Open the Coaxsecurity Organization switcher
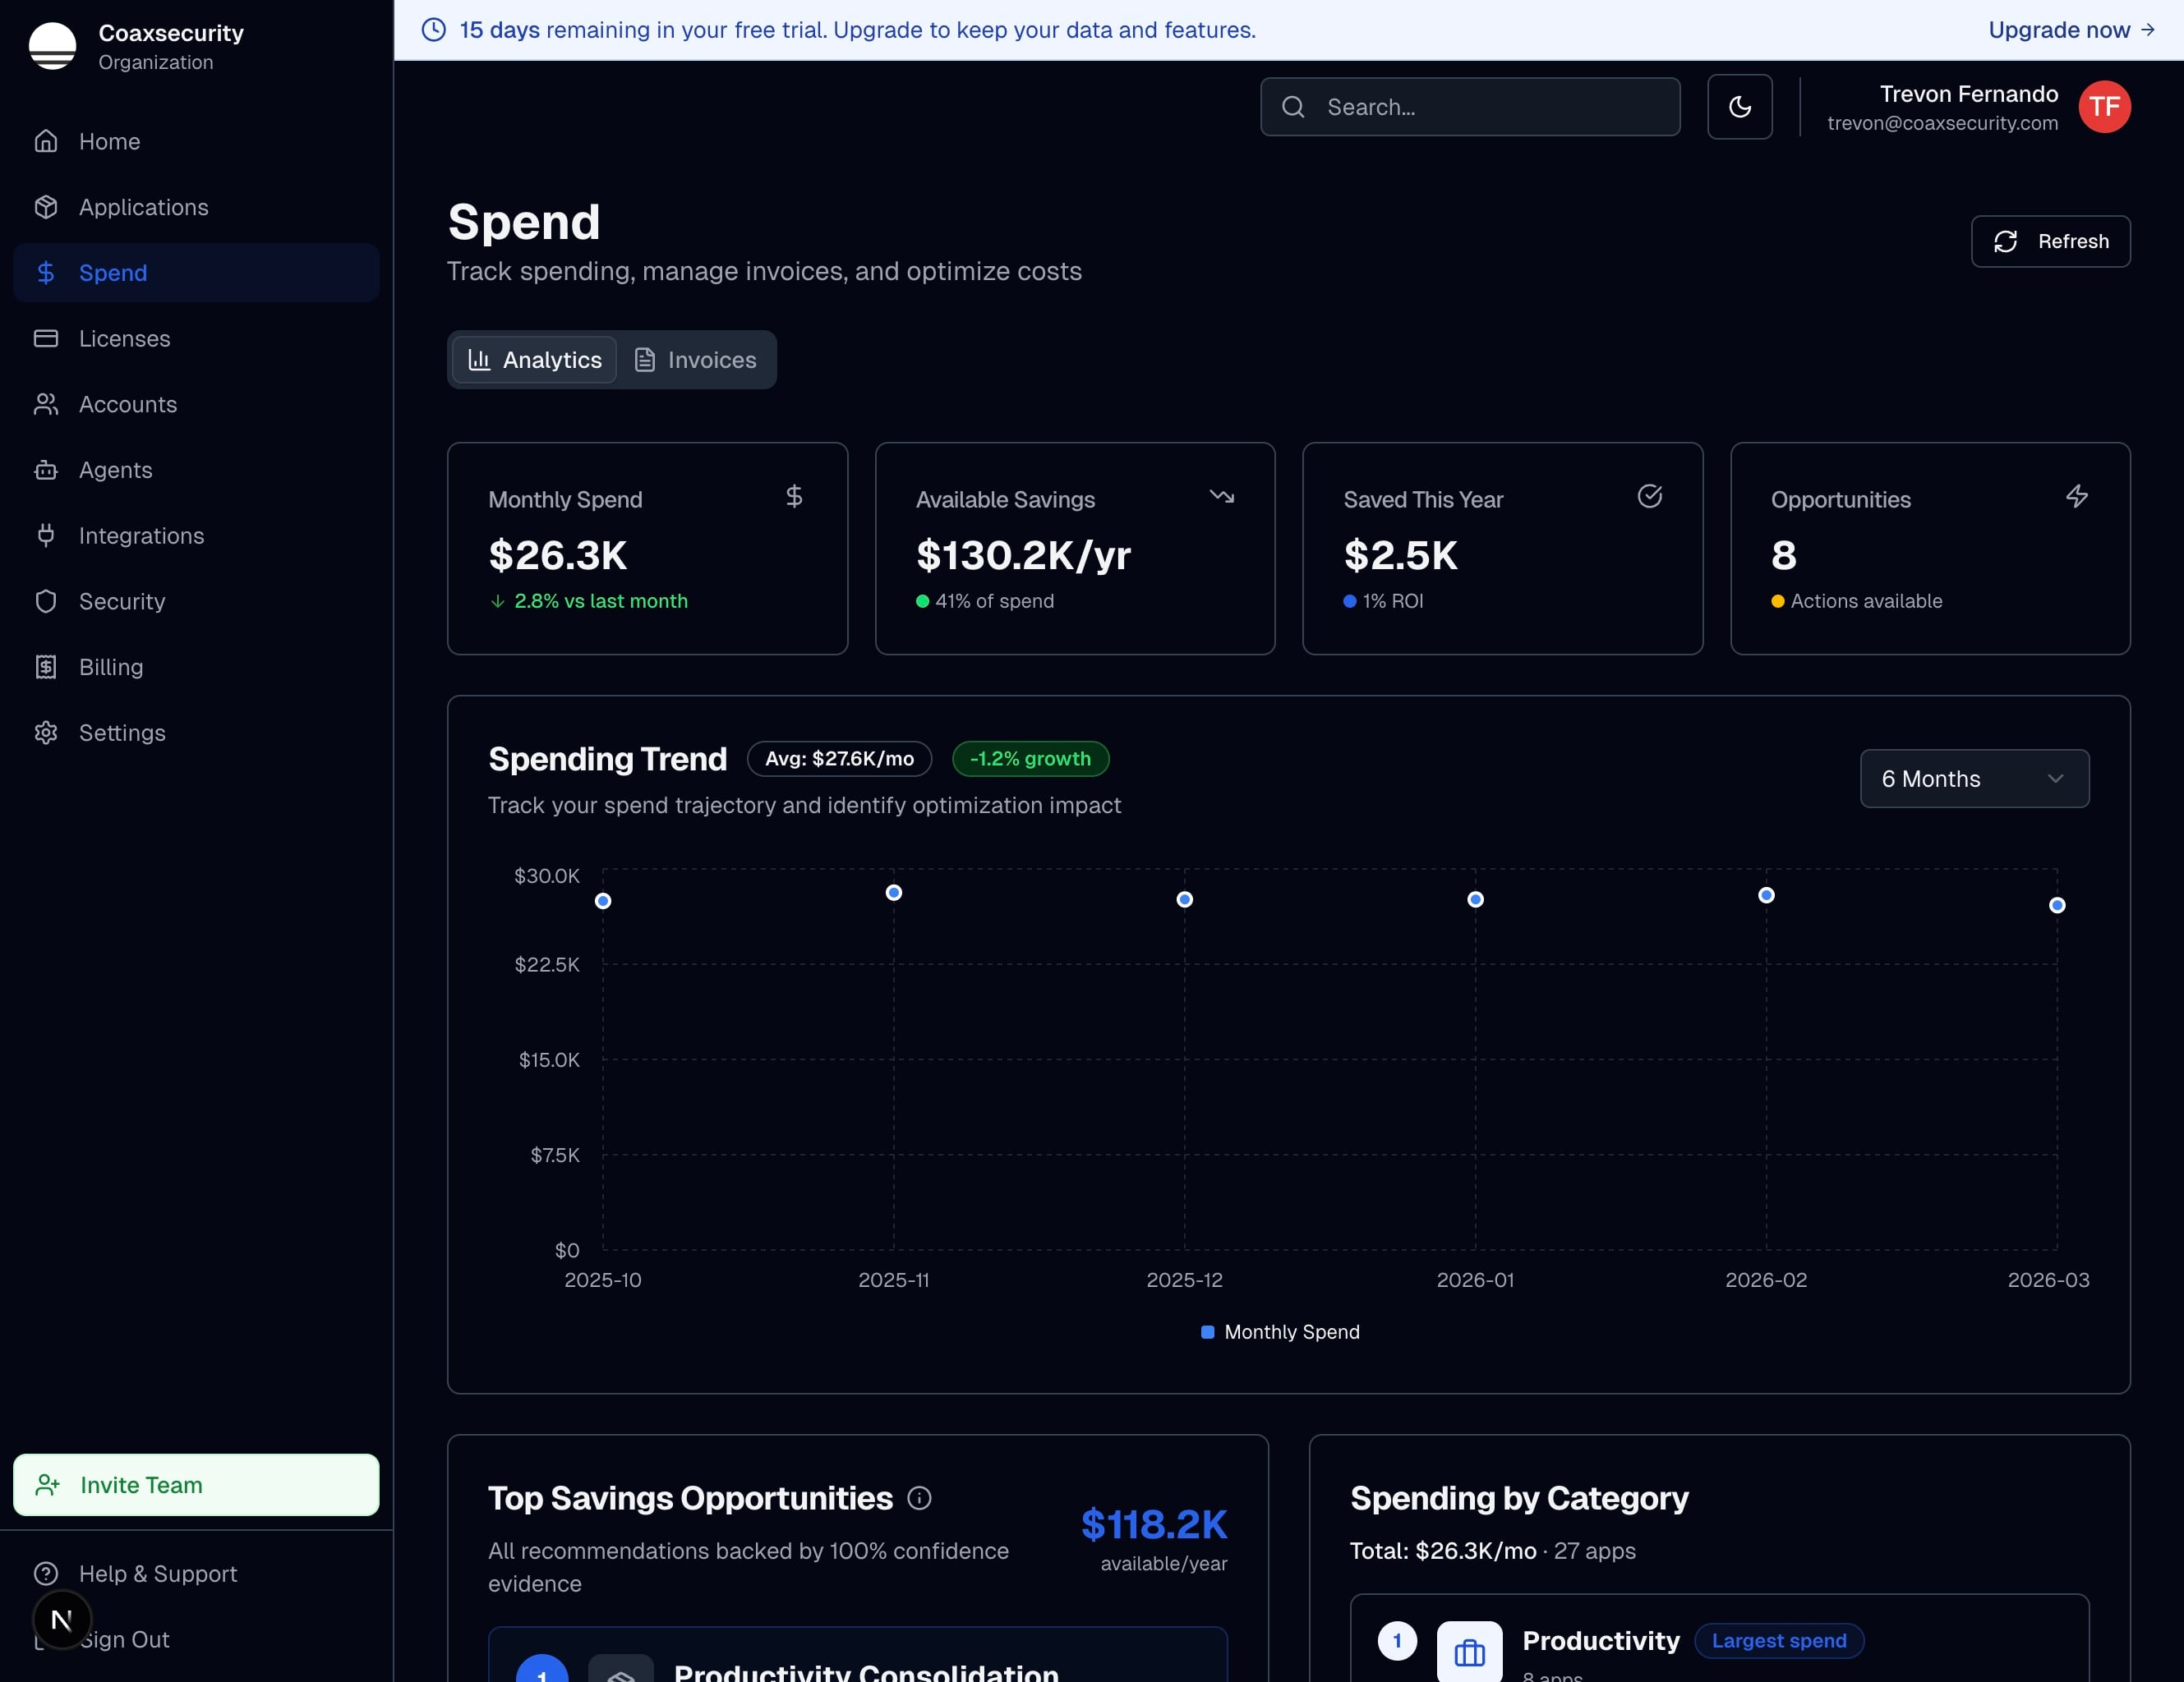 (x=171, y=46)
